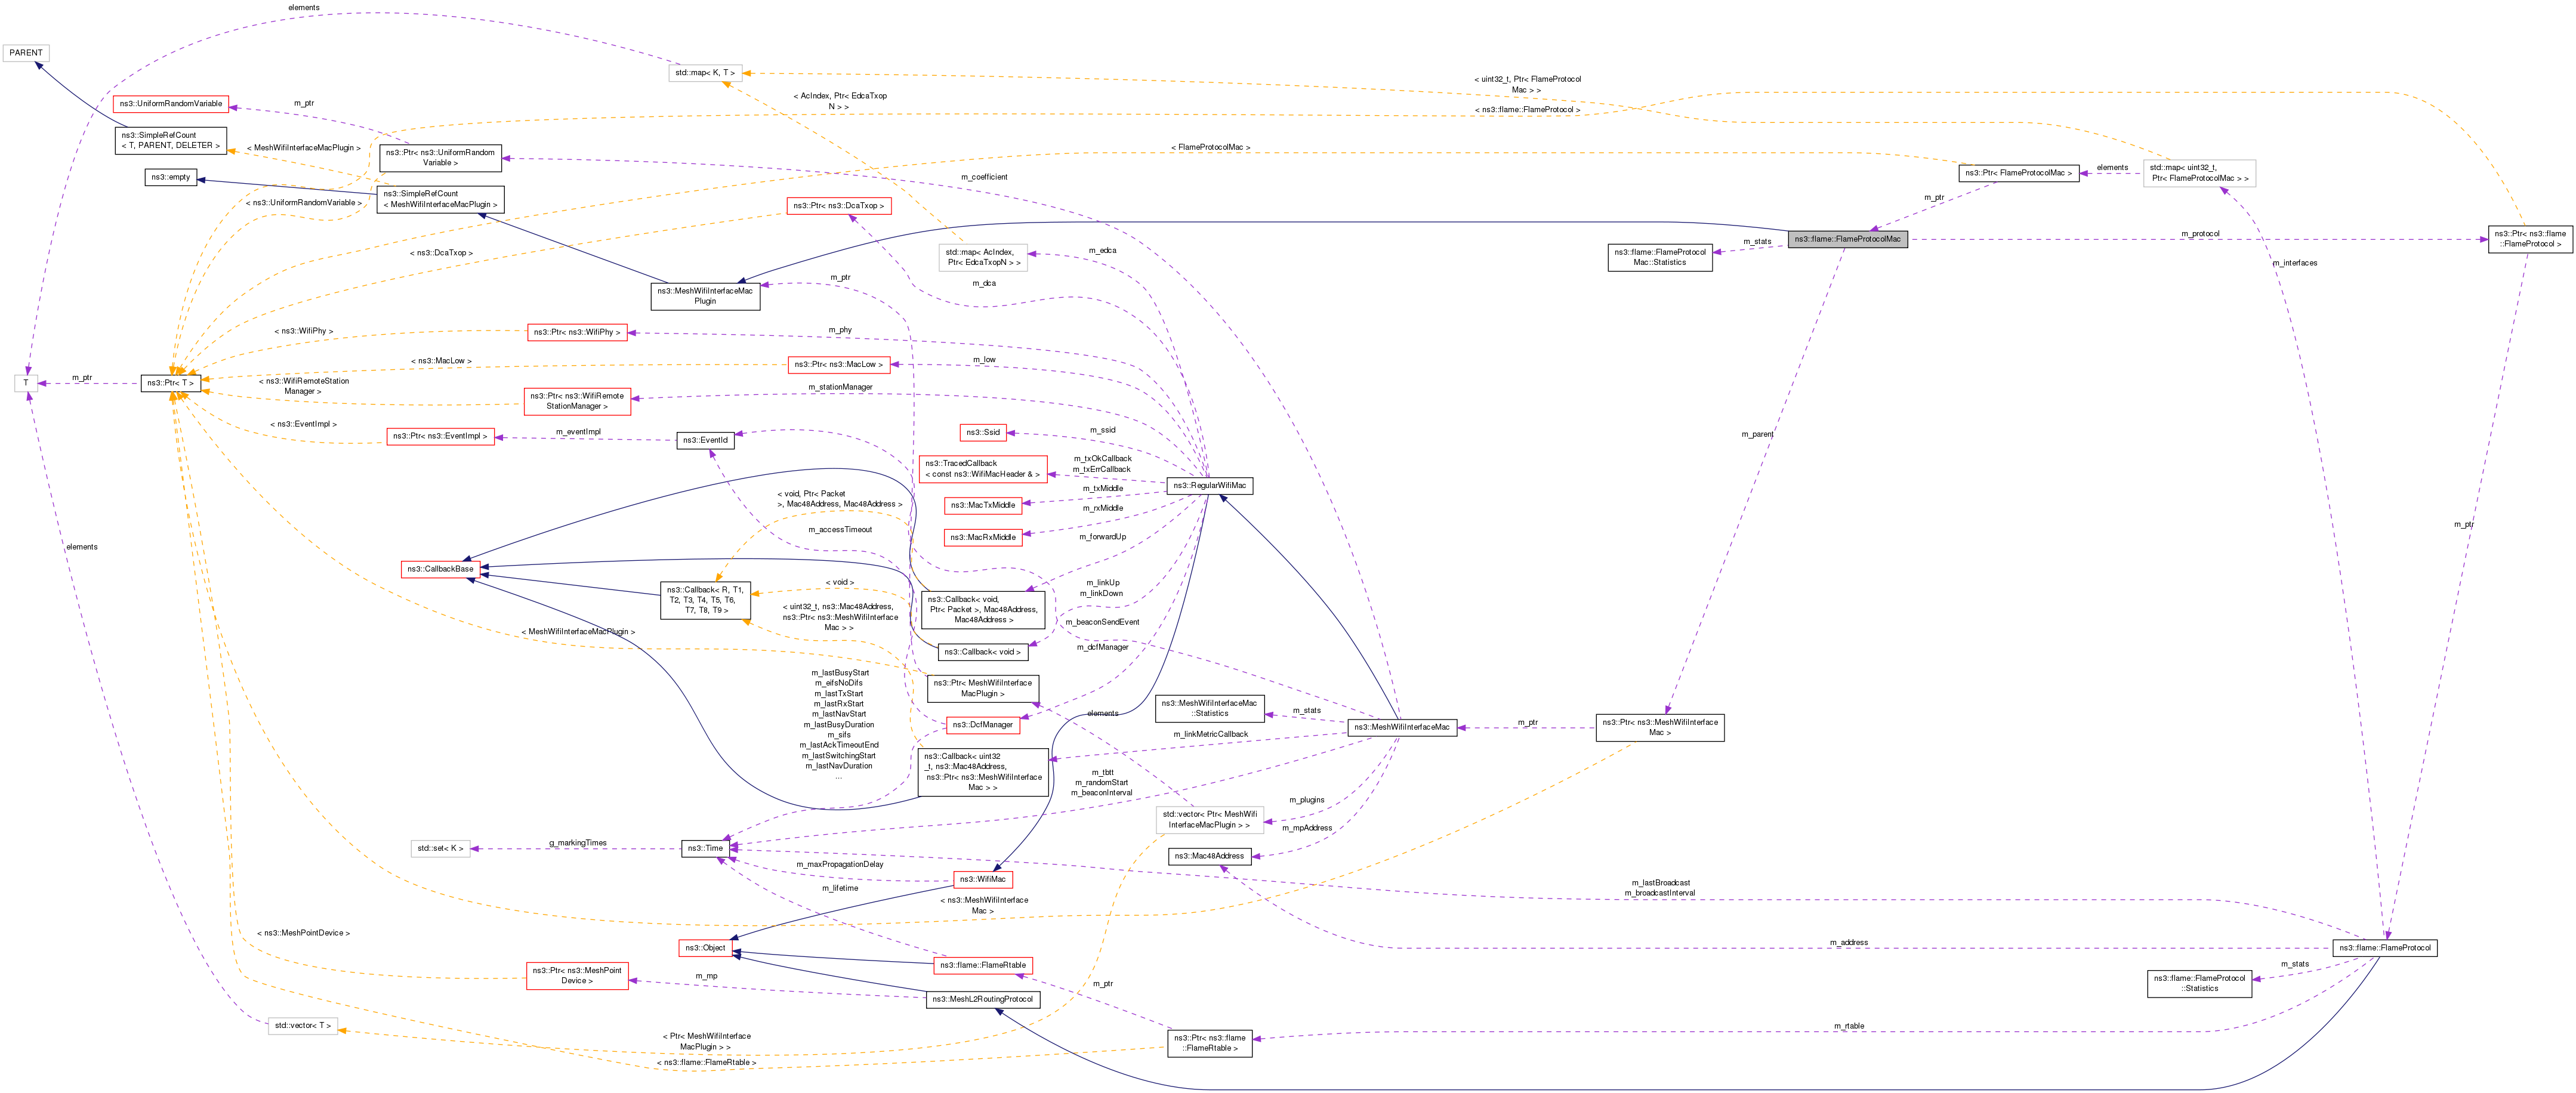
Task: Open the ns3::MeshWifiInterfaceMac Plugin node
Action: click(x=705, y=296)
